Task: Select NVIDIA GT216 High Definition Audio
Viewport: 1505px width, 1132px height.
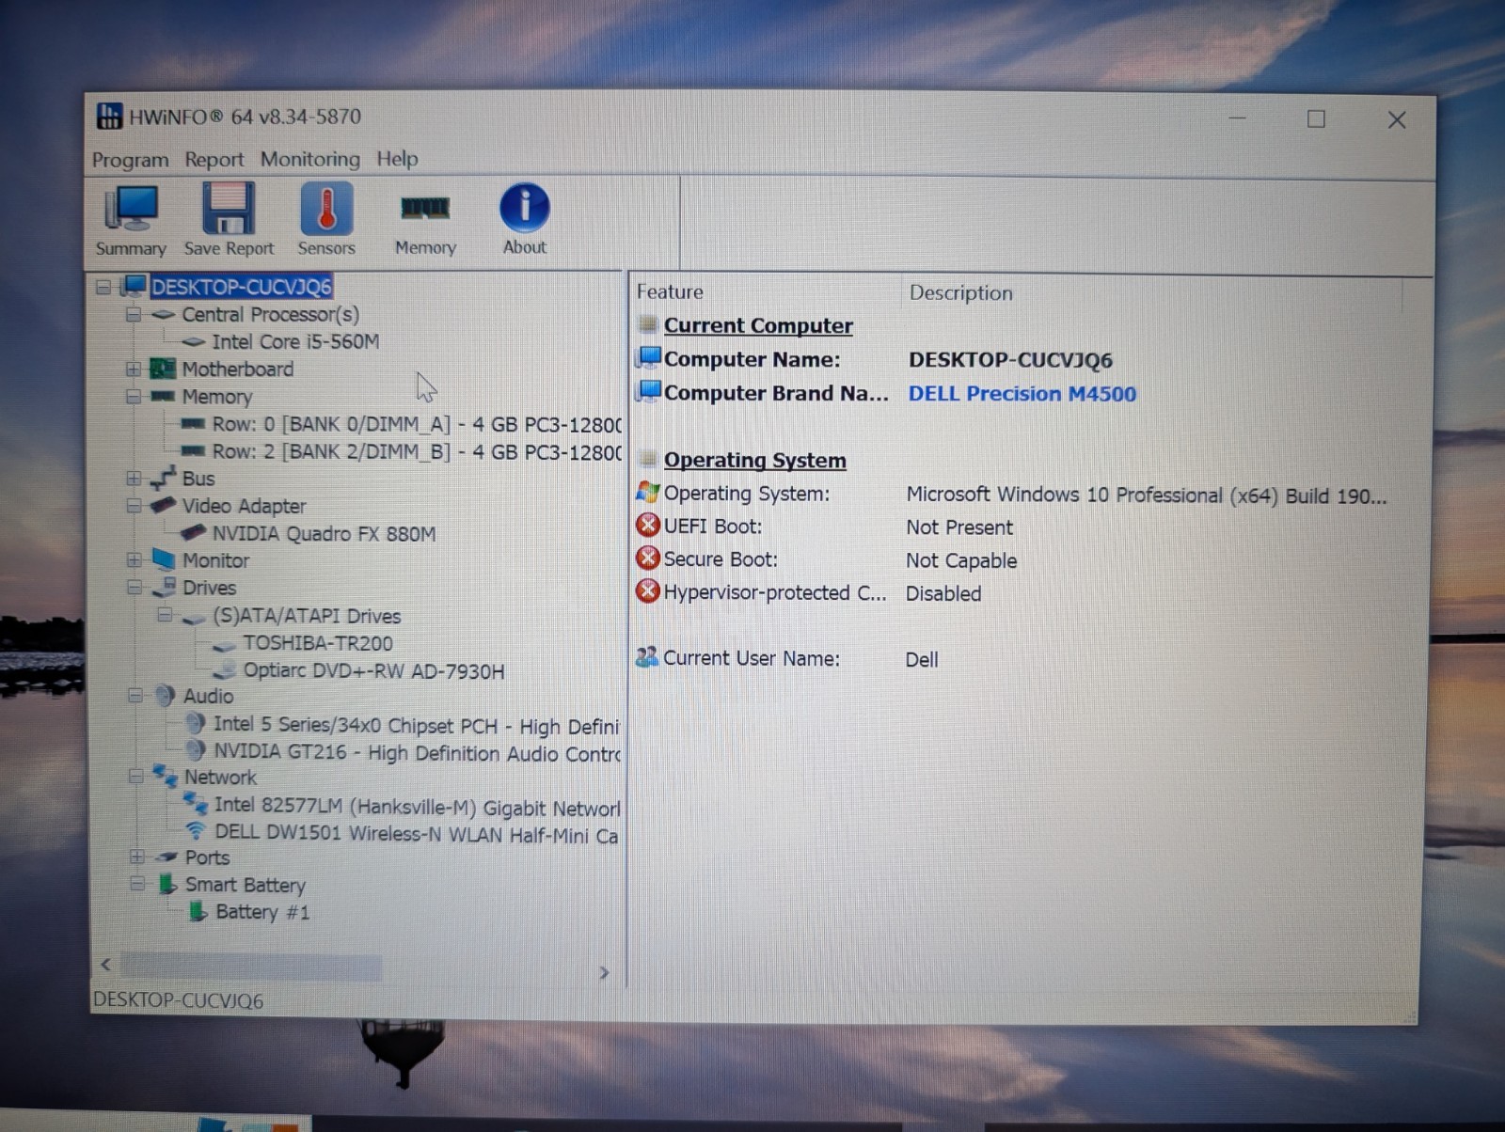Action: [417, 752]
